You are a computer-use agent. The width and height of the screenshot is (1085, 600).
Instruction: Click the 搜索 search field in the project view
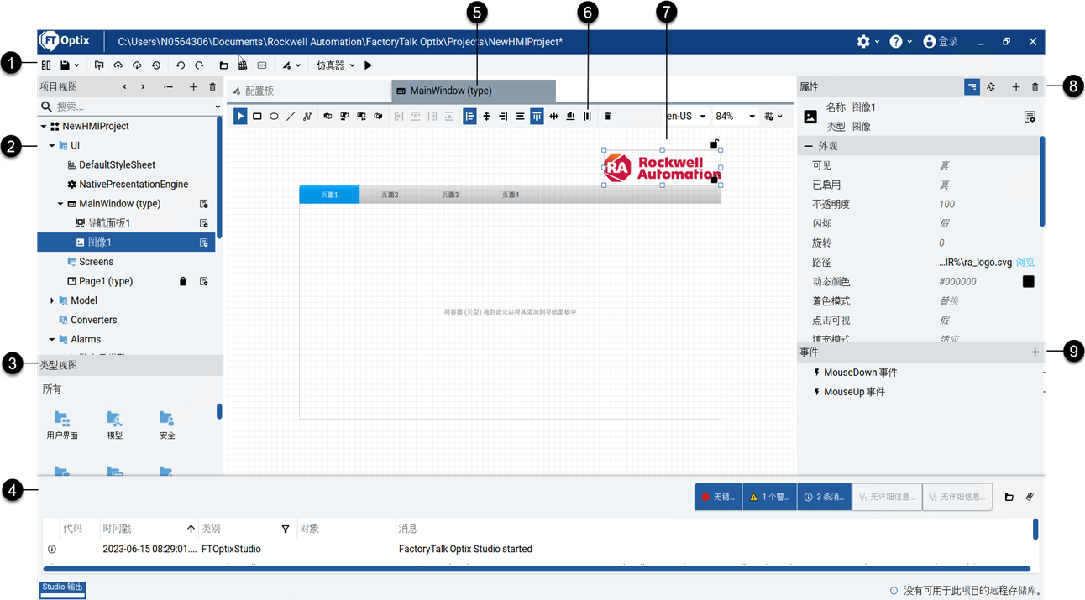(101, 107)
